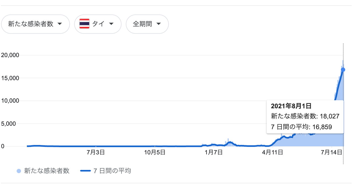Click the タイ country label
Viewport: 364px width, 186px height.
pos(98,24)
